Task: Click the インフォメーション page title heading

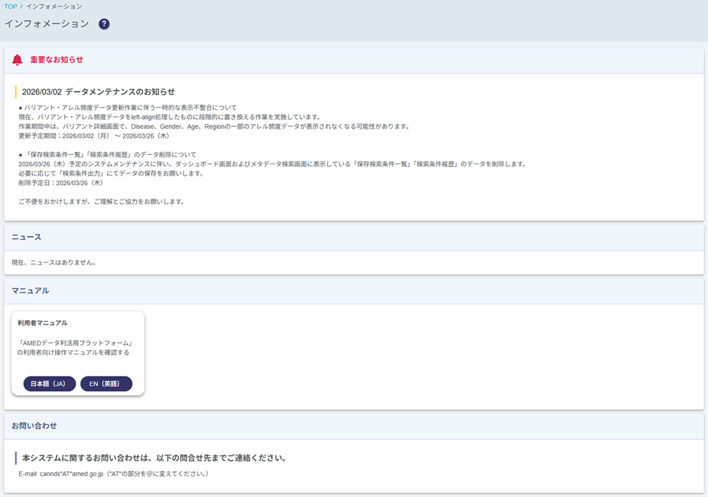Action: 47,24
